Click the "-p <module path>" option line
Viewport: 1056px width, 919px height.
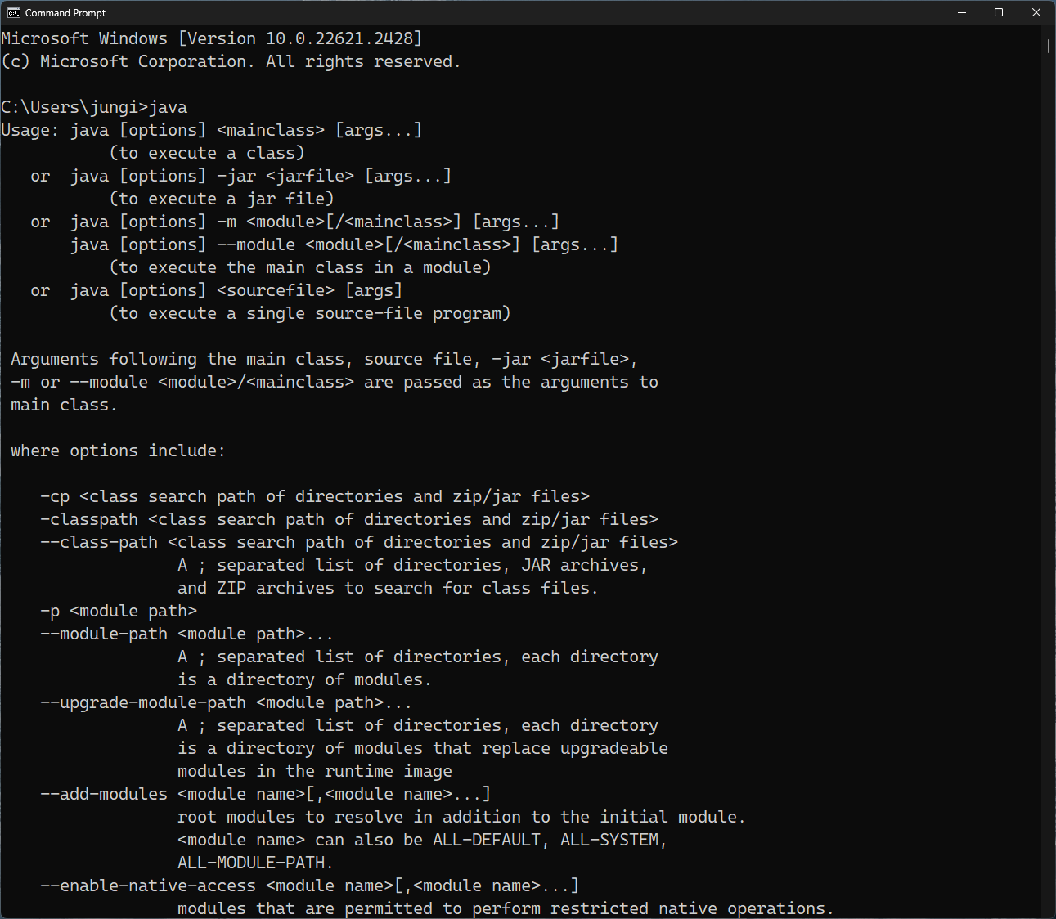pos(119,611)
